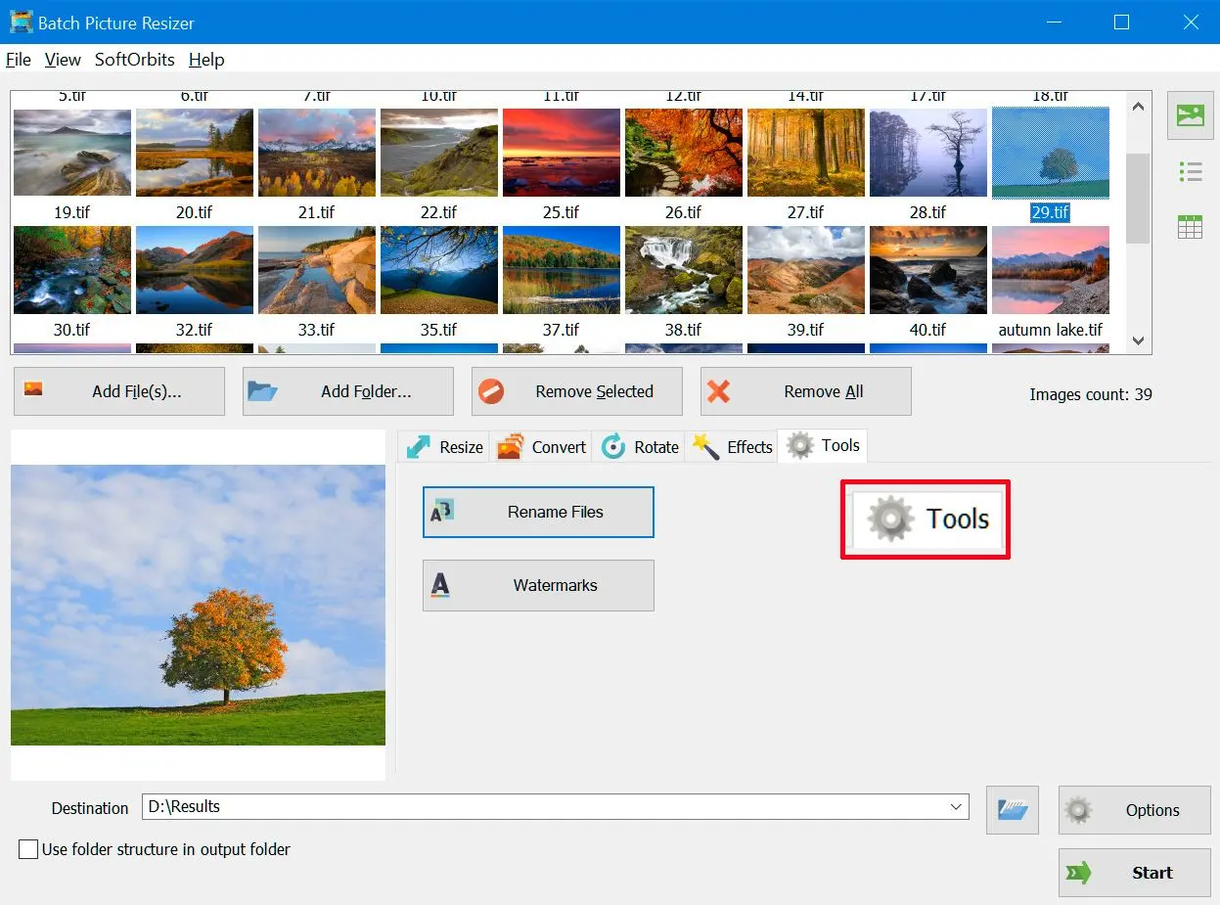Image resolution: width=1220 pixels, height=905 pixels.
Task: Browse destination folder icon button
Action: (1013, 809)
